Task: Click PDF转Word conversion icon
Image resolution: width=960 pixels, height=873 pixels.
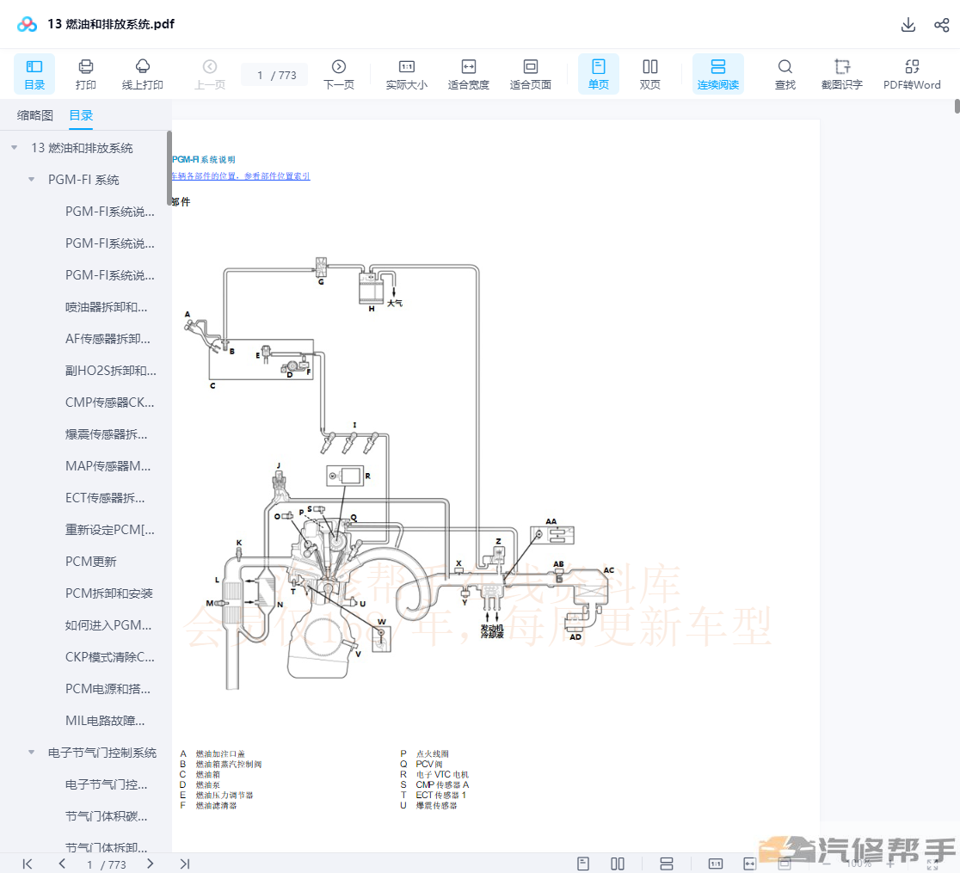Action: tap(912, 74)
